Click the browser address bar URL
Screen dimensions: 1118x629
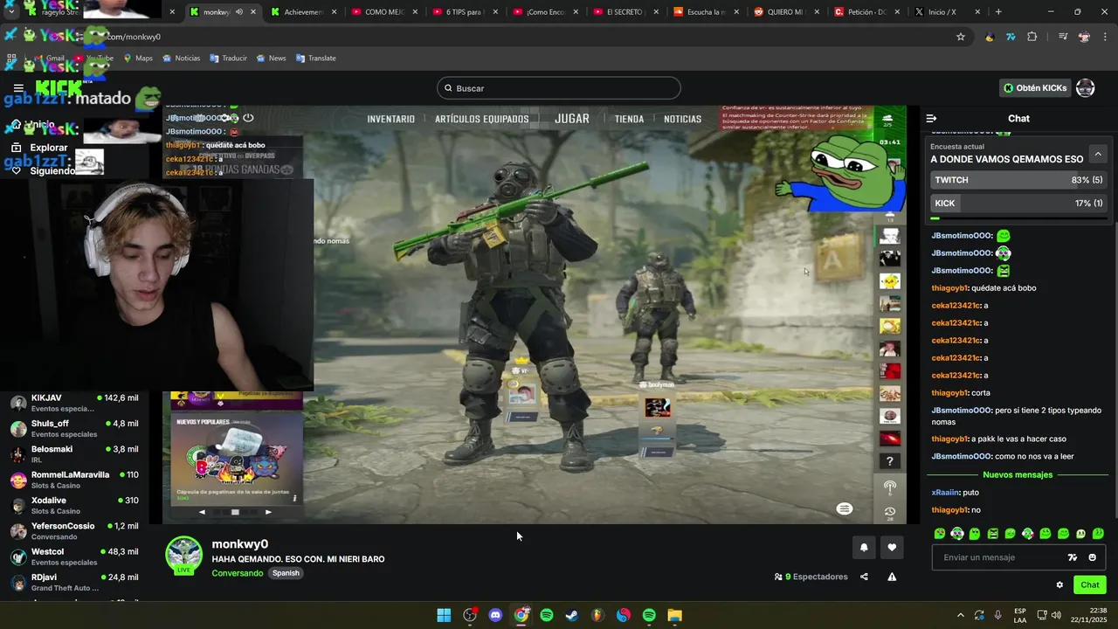(134, 37)
